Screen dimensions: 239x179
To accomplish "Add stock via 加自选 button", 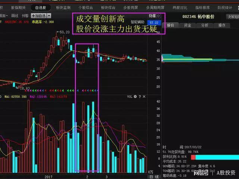I will 39,16.
